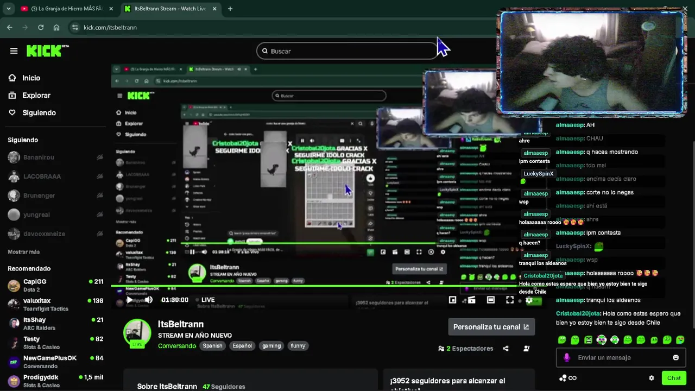Click the site info icon in address bar
Image resolution: width=695 pixels, height=391 pixels.
(x=75, y=27)
